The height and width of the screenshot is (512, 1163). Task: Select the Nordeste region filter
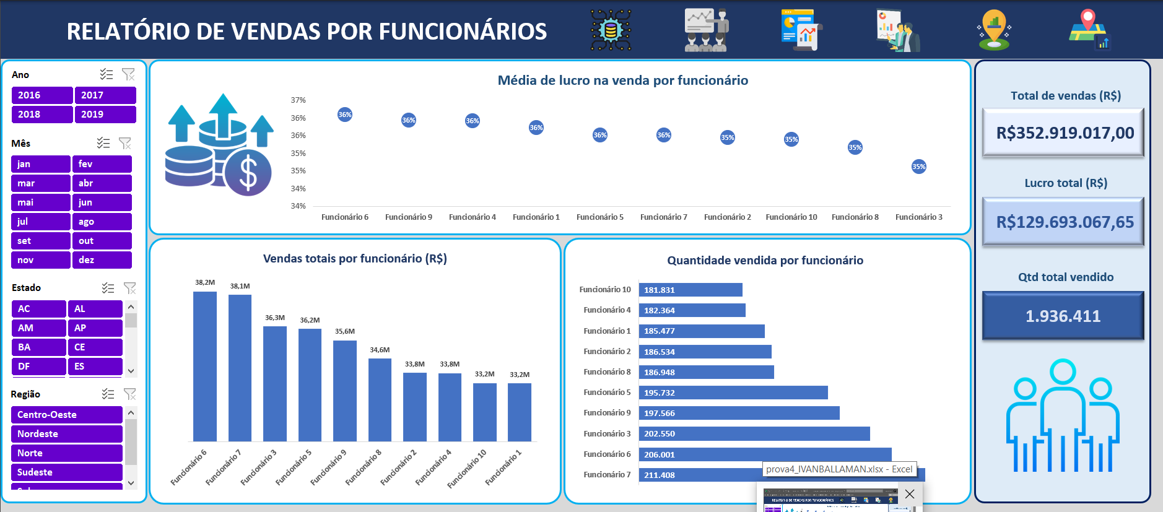point(66,434)
